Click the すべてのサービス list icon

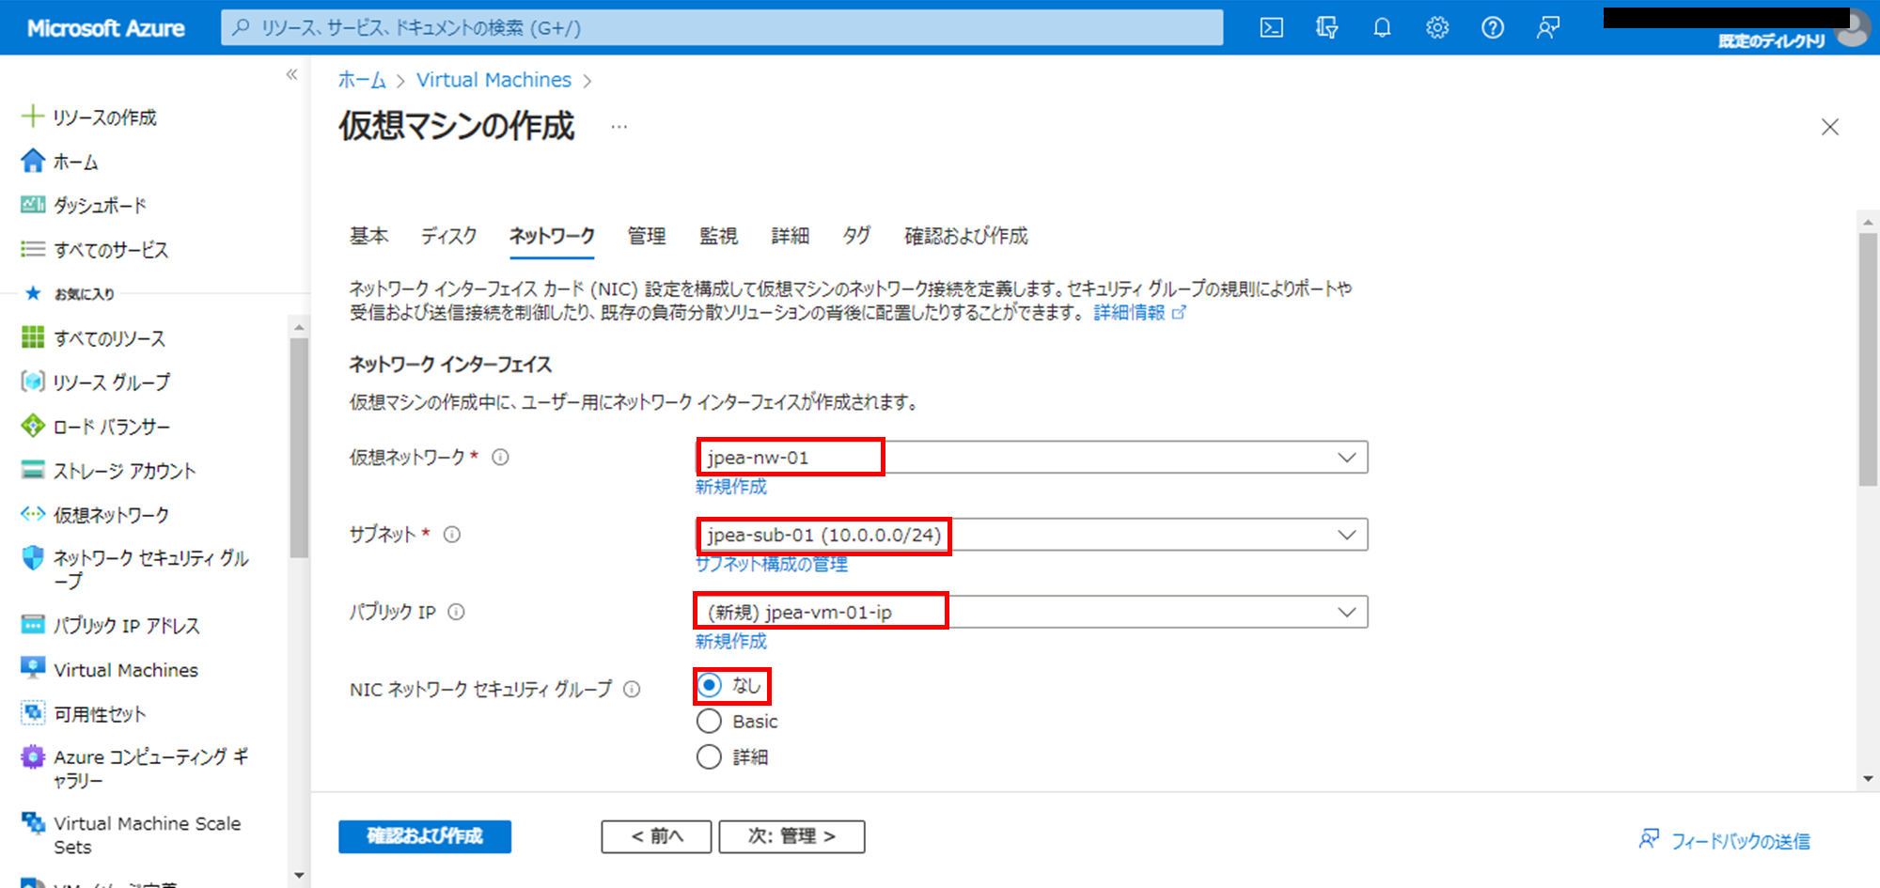(33, 249)
